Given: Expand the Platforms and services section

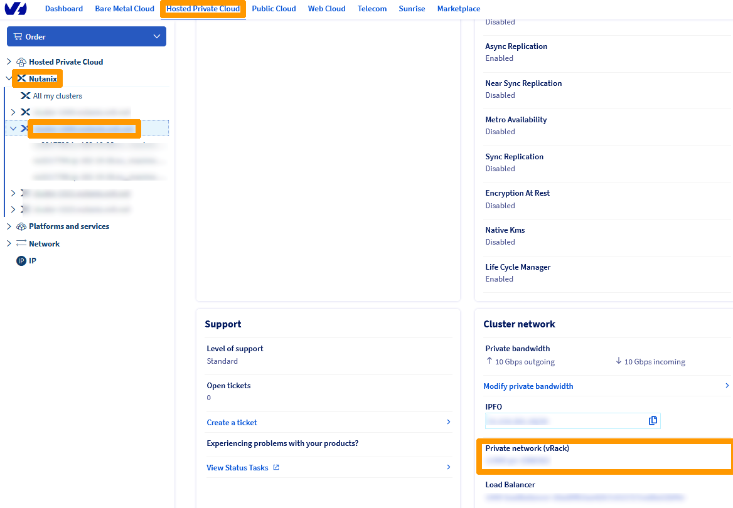Looking at the screenshot, I should click(8, 226).
